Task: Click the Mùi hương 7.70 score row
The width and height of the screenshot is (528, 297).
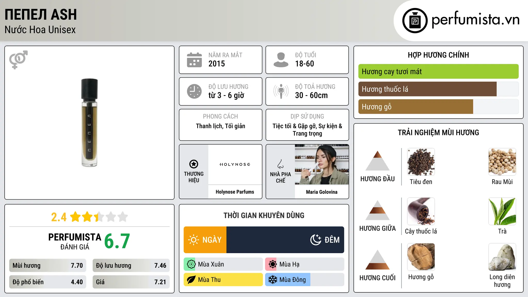Action: coord(48,266)
